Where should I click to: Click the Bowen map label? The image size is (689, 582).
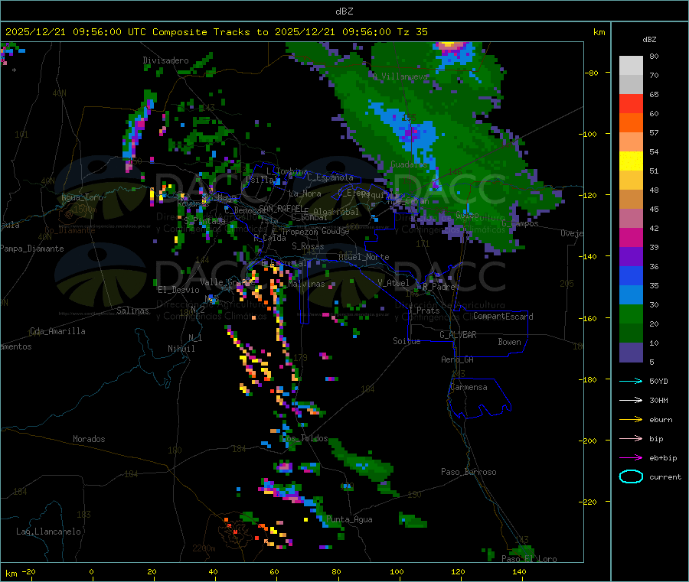click(x=509, y=342)
